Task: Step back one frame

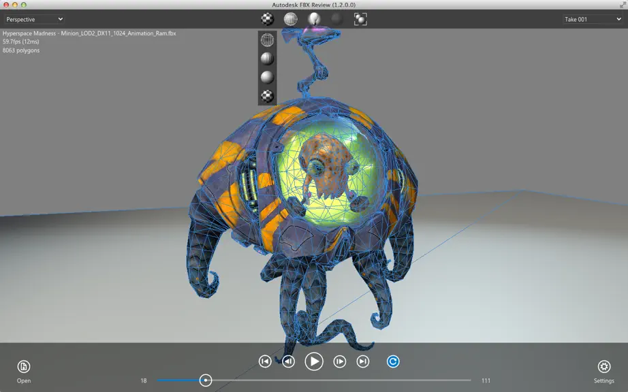Action: coord(288,361)
